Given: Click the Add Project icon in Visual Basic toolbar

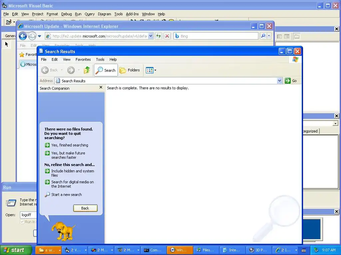Looking at the screenshot, I should (x=9, y=22).
